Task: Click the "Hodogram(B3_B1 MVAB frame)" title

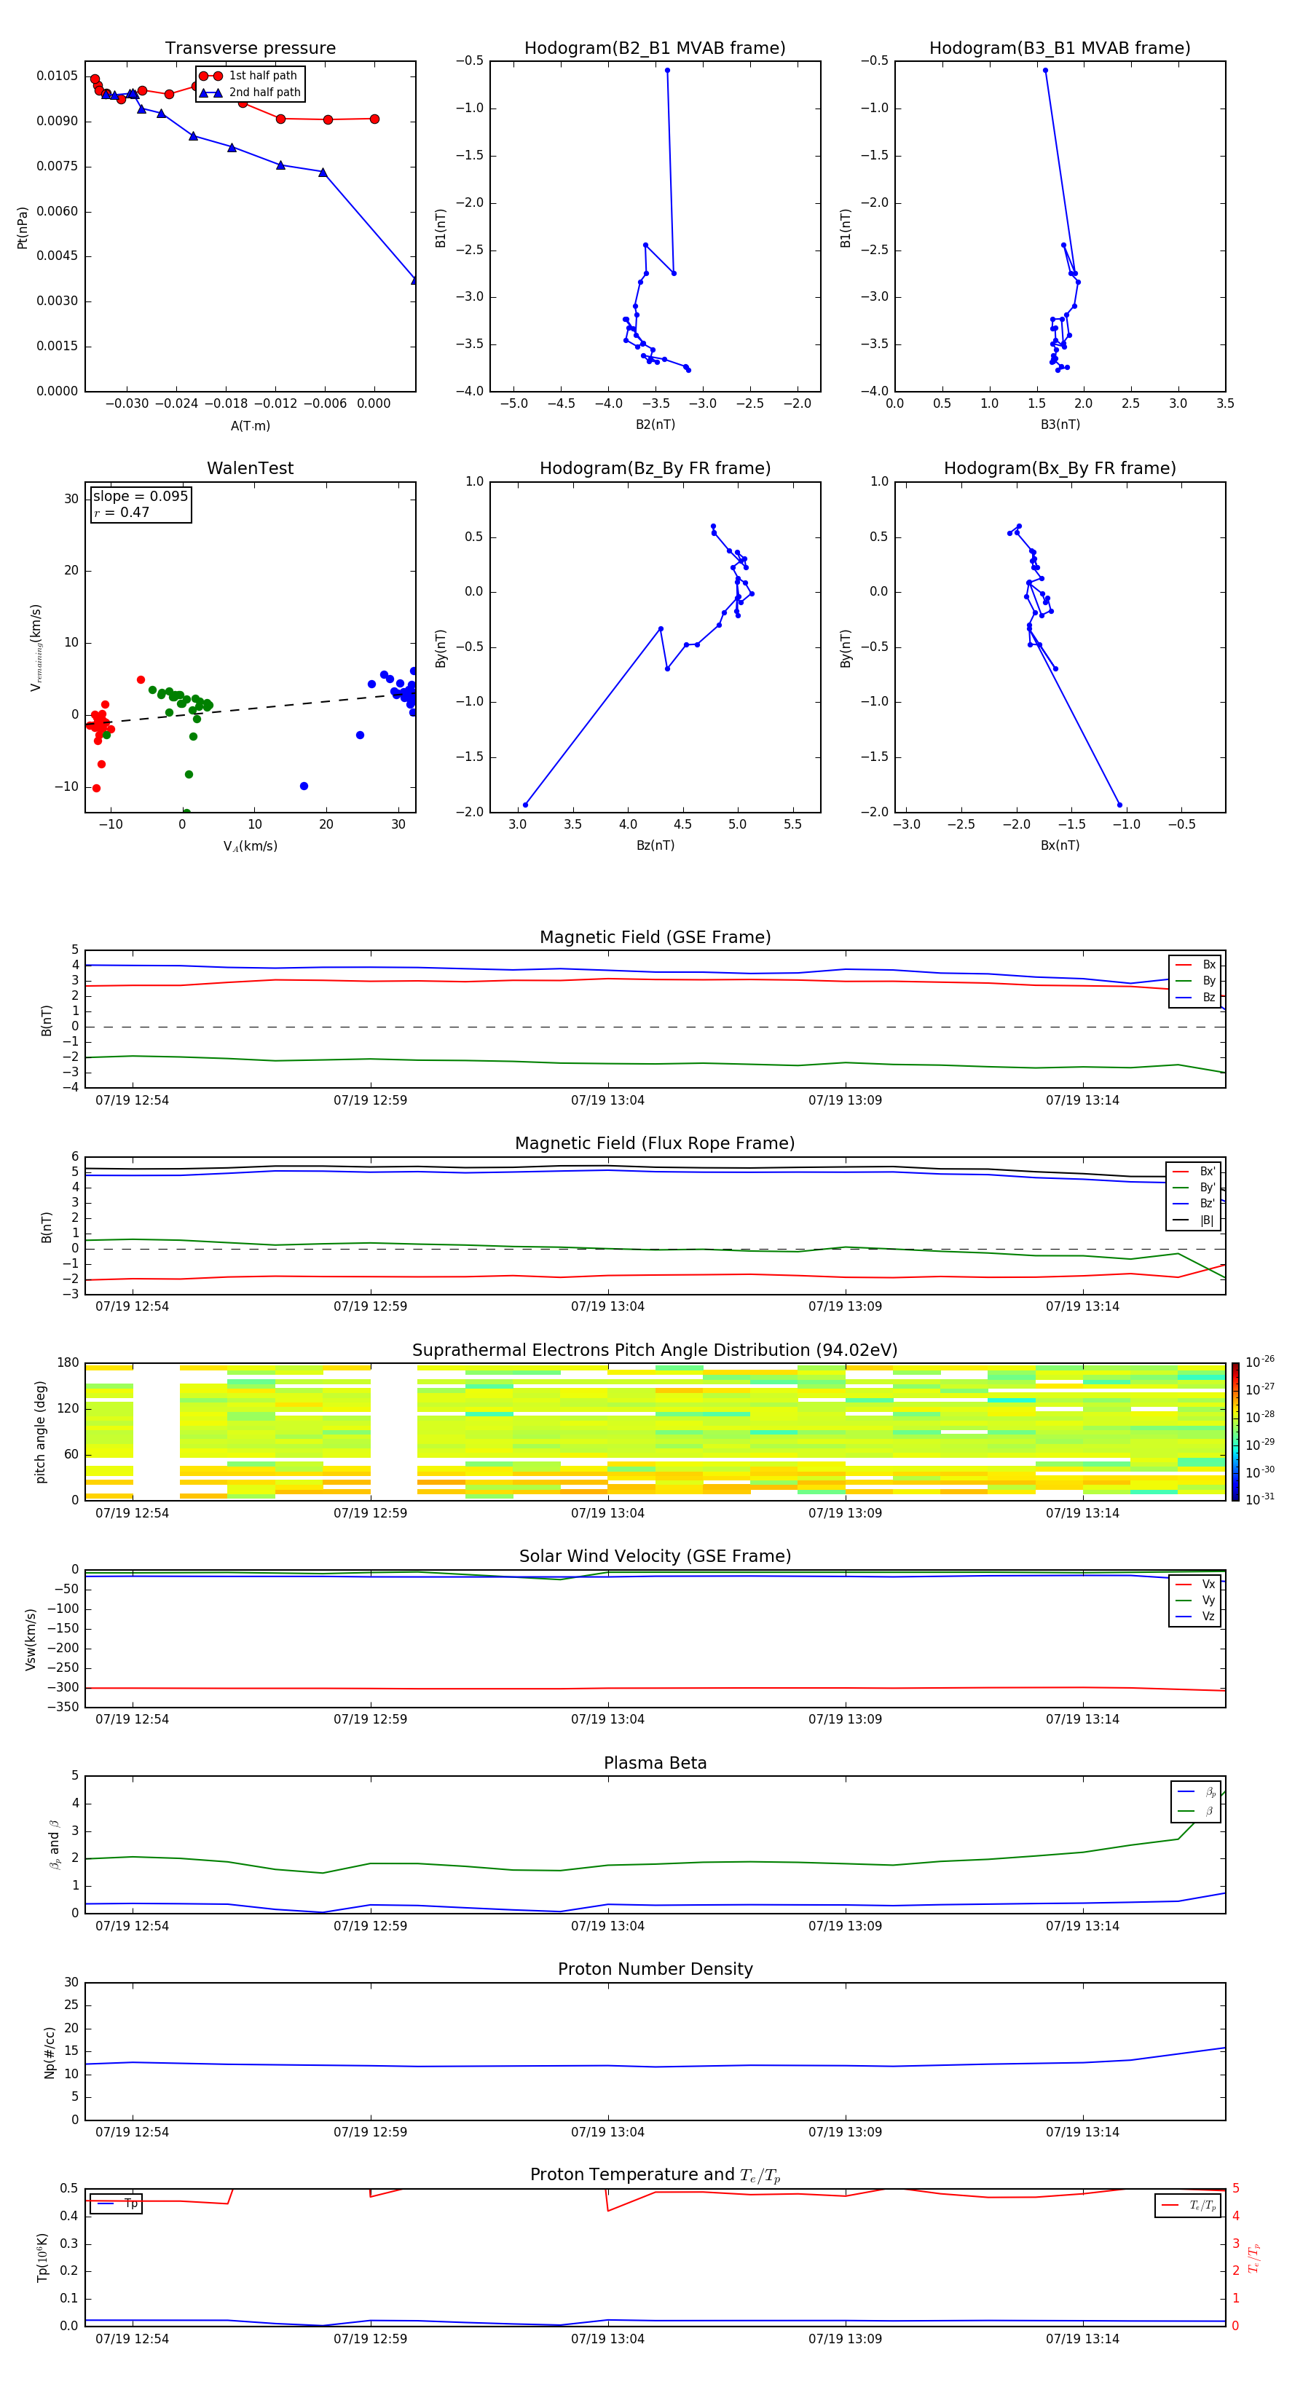Action: [x=1059, y=49]
